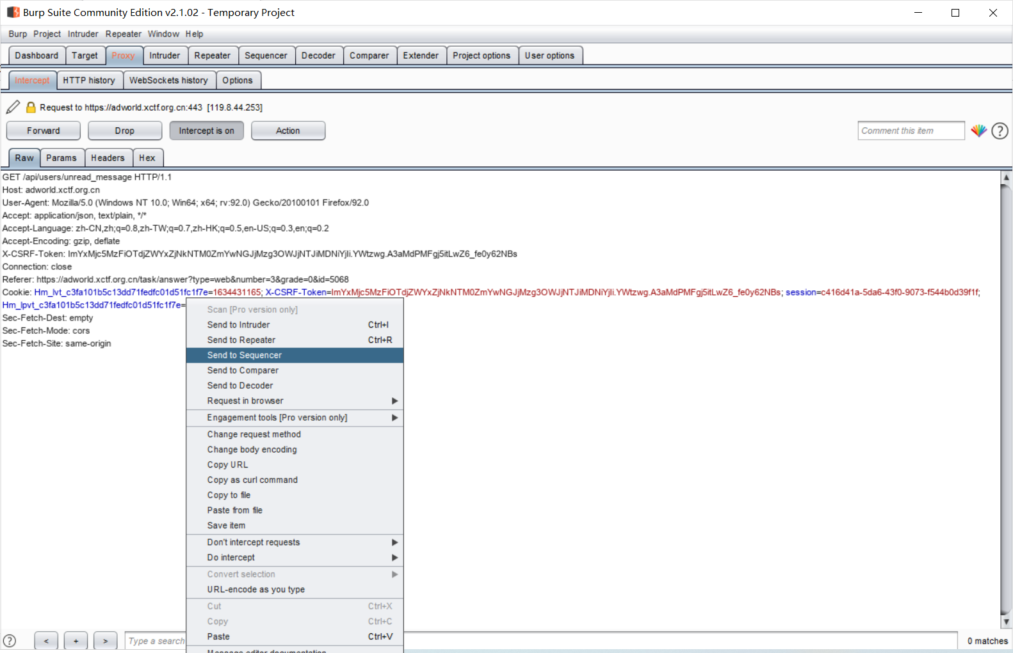Switch to the Headers view tab
This screenshot has height=653, width=1013.
pyautogui.click(x=108, y=158)
